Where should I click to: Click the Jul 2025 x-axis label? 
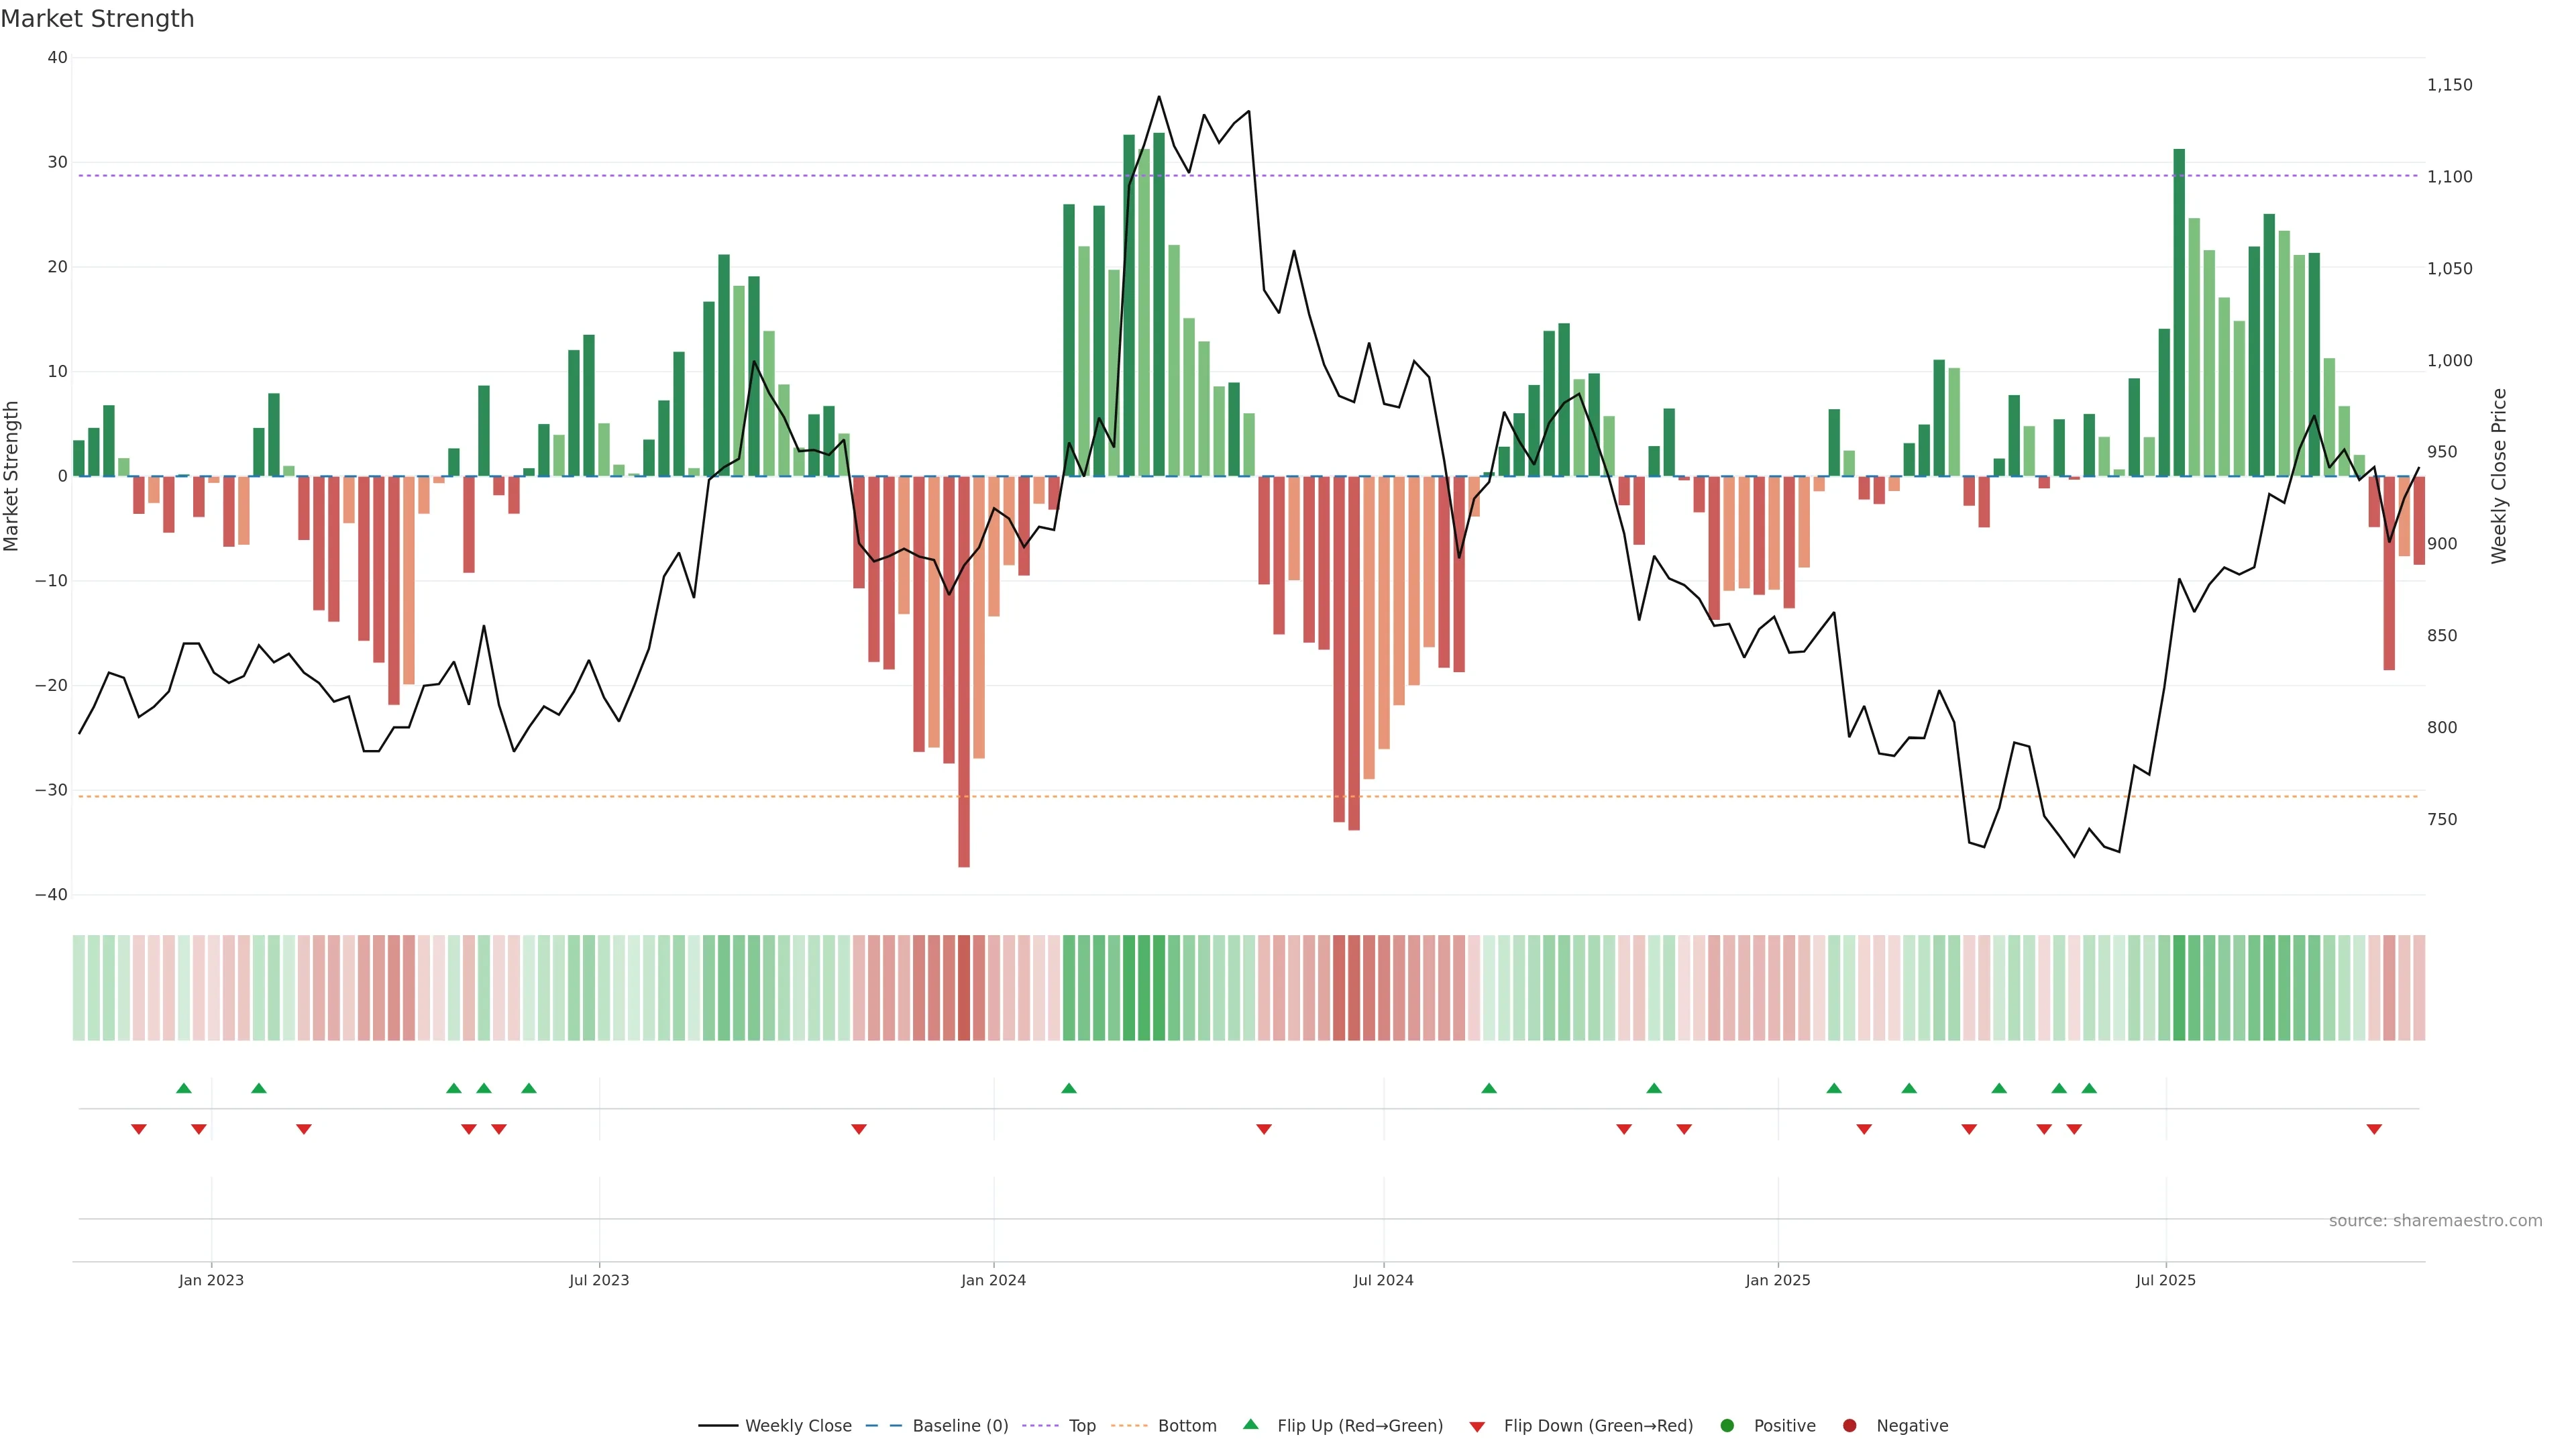[2165, 1280]
